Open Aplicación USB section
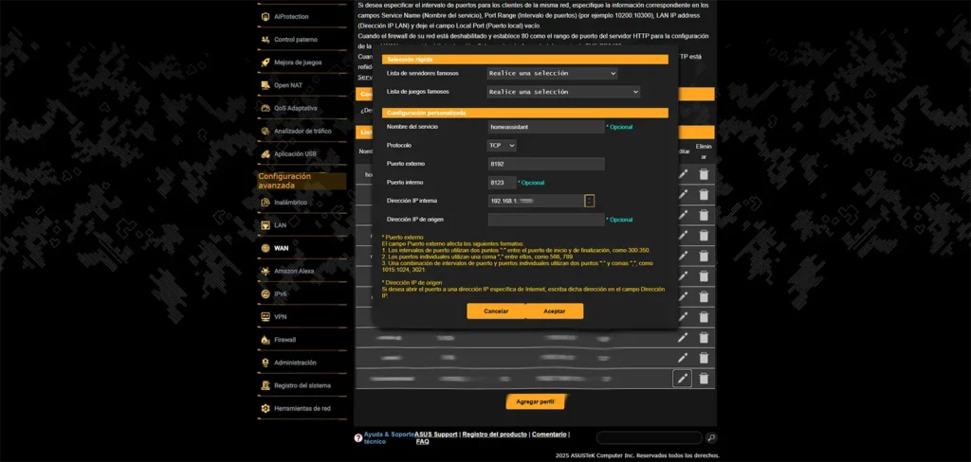971x462 pixels. [x=296, y=154]
